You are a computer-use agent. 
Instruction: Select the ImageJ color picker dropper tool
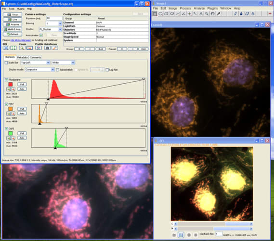tap(219, 14)
